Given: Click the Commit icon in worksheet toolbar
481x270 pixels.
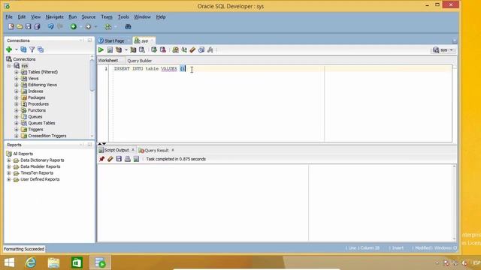Looking at the screenshot, I should (154, 50).
